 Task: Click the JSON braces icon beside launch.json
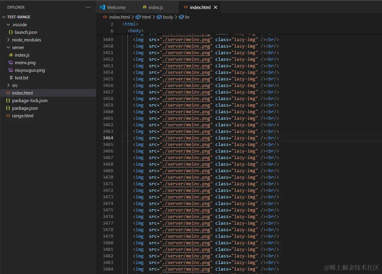click(11, 32)
